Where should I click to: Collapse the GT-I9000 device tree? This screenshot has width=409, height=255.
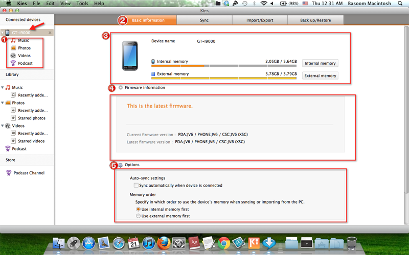[3, 33]
